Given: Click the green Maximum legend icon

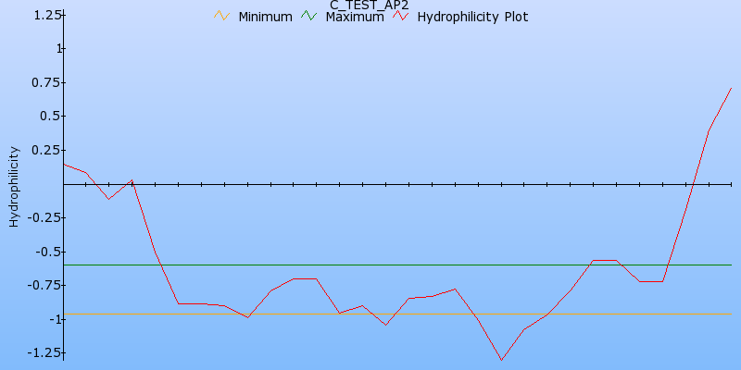Looking at the screenshot, I should click(x=310, y=16).
